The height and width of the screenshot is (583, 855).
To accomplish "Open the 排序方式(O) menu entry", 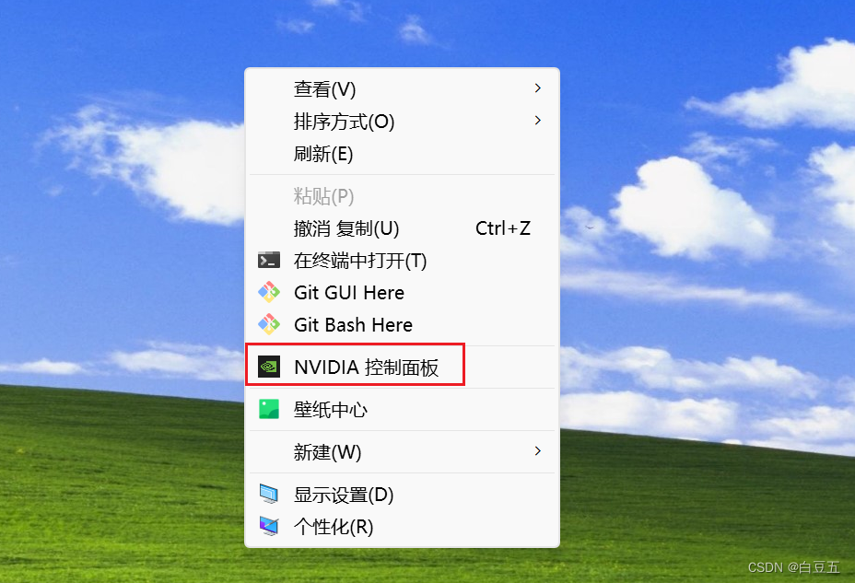I will pyautogui.click(x=402, y=121).
